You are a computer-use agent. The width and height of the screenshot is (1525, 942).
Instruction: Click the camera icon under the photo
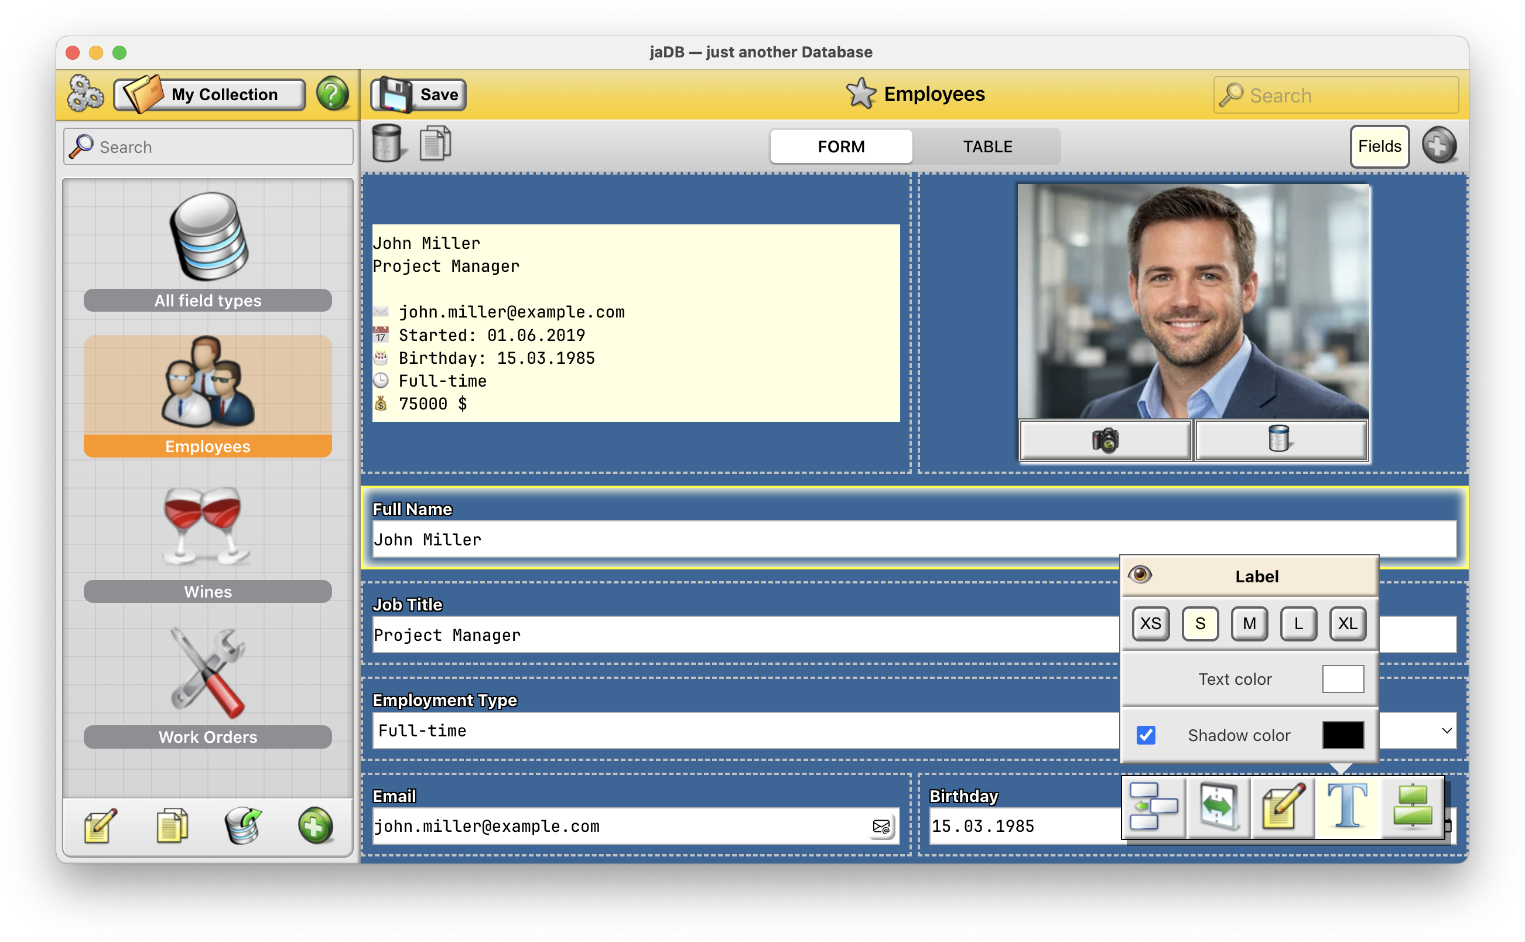click(x=1105, y=440)
